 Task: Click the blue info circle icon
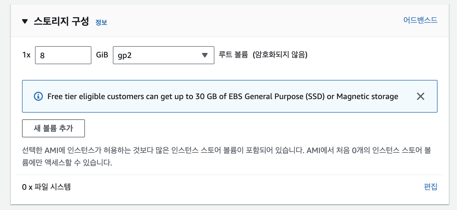[38, 96]
